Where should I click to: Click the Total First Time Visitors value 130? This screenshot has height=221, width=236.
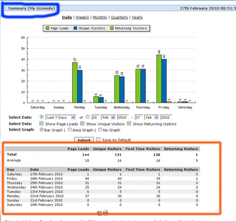[157, 155]
